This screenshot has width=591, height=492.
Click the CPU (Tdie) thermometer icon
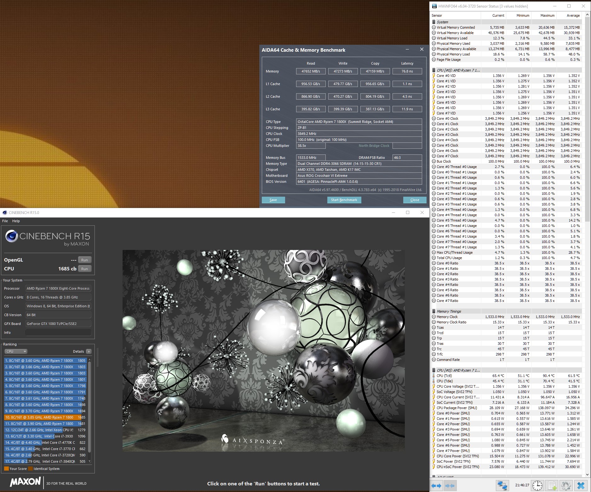click(434, 381)
